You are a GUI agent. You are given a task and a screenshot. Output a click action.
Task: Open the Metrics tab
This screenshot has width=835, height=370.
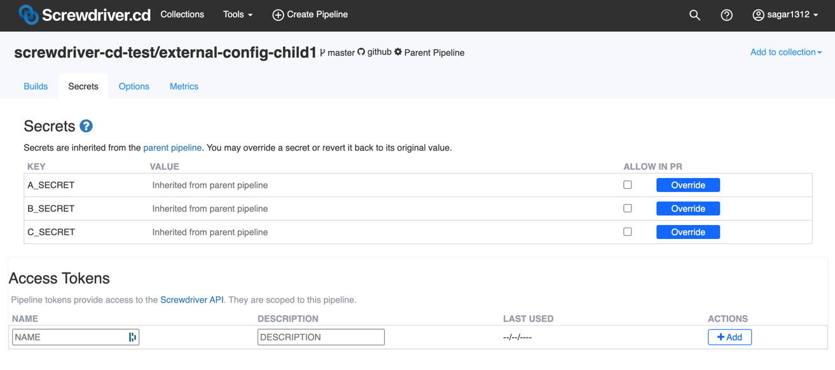(184, 86)
